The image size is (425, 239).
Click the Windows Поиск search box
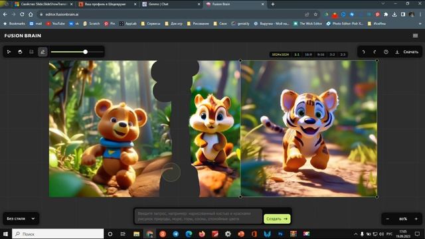[x=58, y=234]
